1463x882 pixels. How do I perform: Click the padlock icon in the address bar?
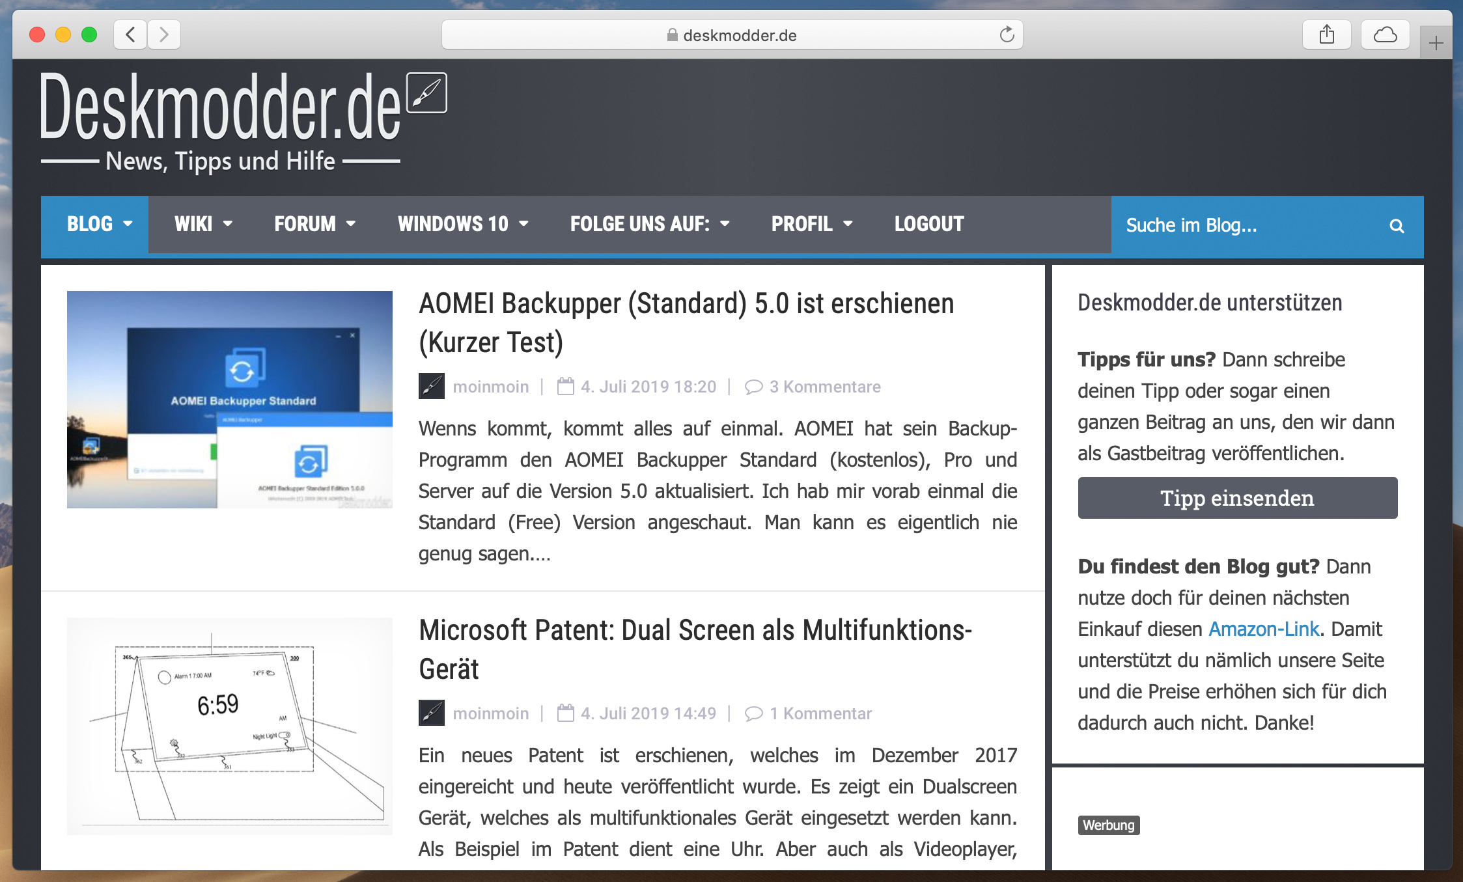pos(672,35)
